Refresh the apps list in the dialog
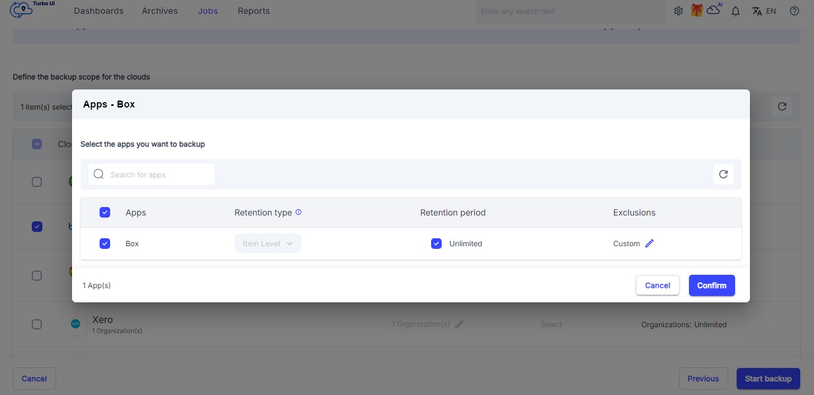The image size is (814, 395). pos(723,174)
